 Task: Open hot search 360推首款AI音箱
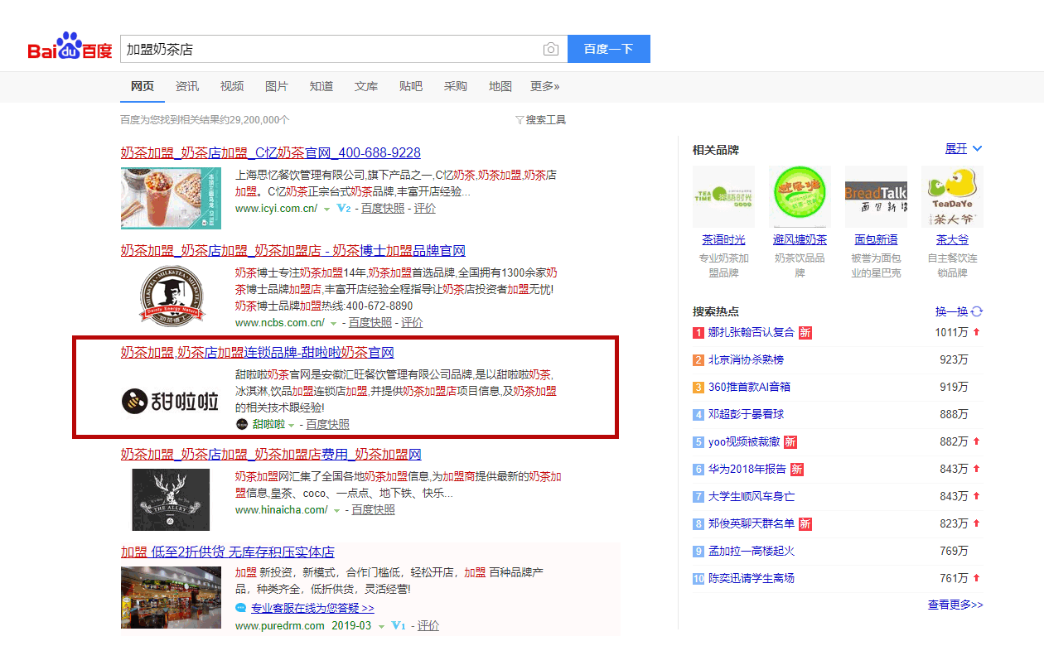click(750, 388)
